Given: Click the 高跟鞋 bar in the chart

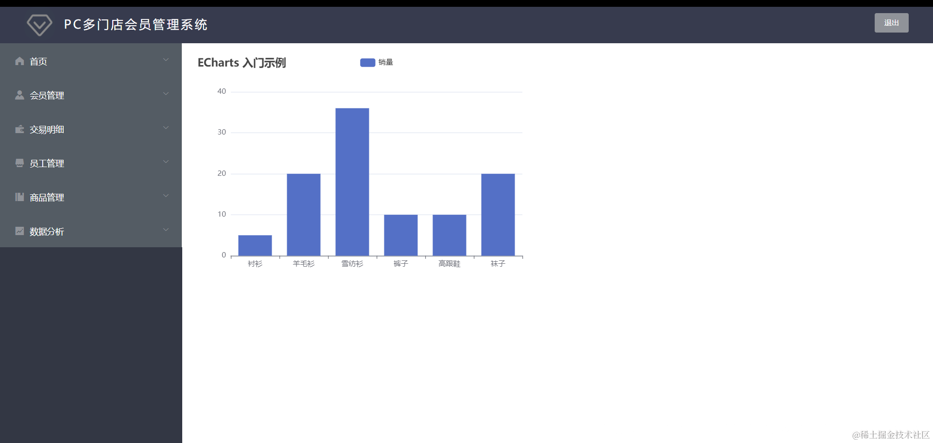Looking at the screenshot, I should tap(449, 235).
